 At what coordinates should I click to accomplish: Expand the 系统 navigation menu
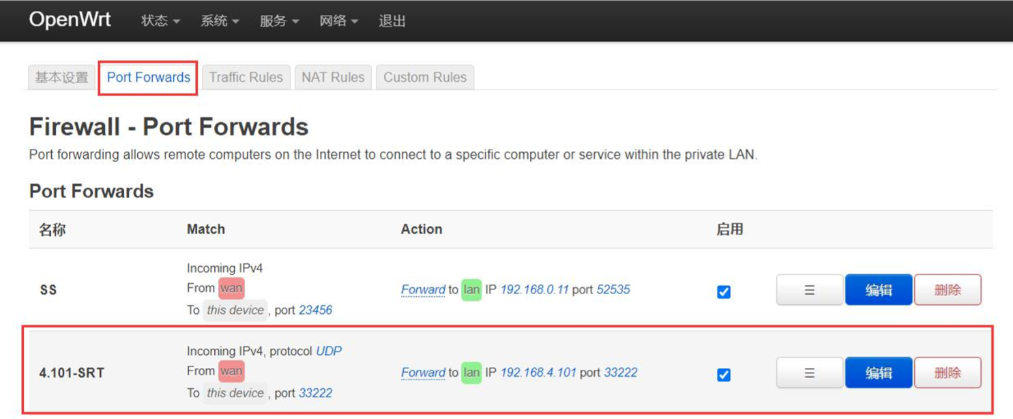[x=220, y=21]
